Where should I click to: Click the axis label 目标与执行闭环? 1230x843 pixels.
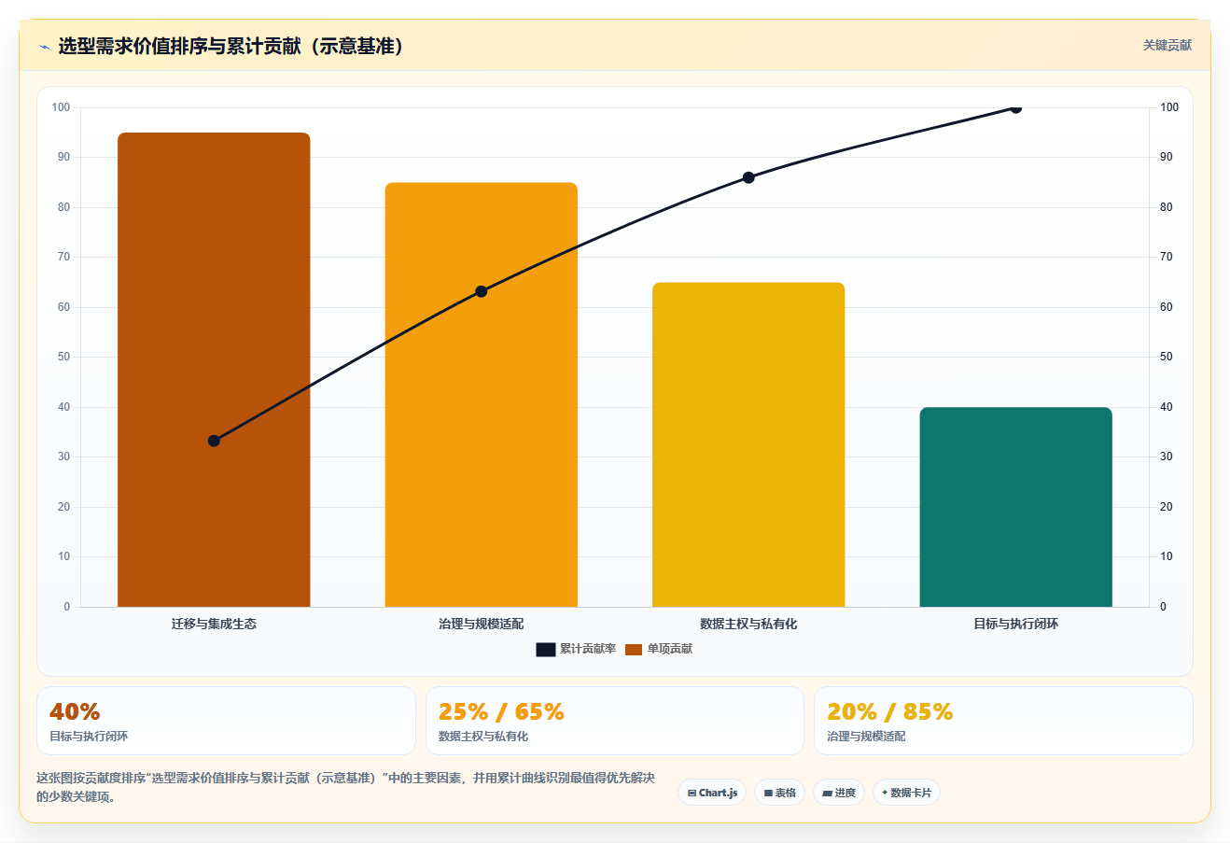1016,624
